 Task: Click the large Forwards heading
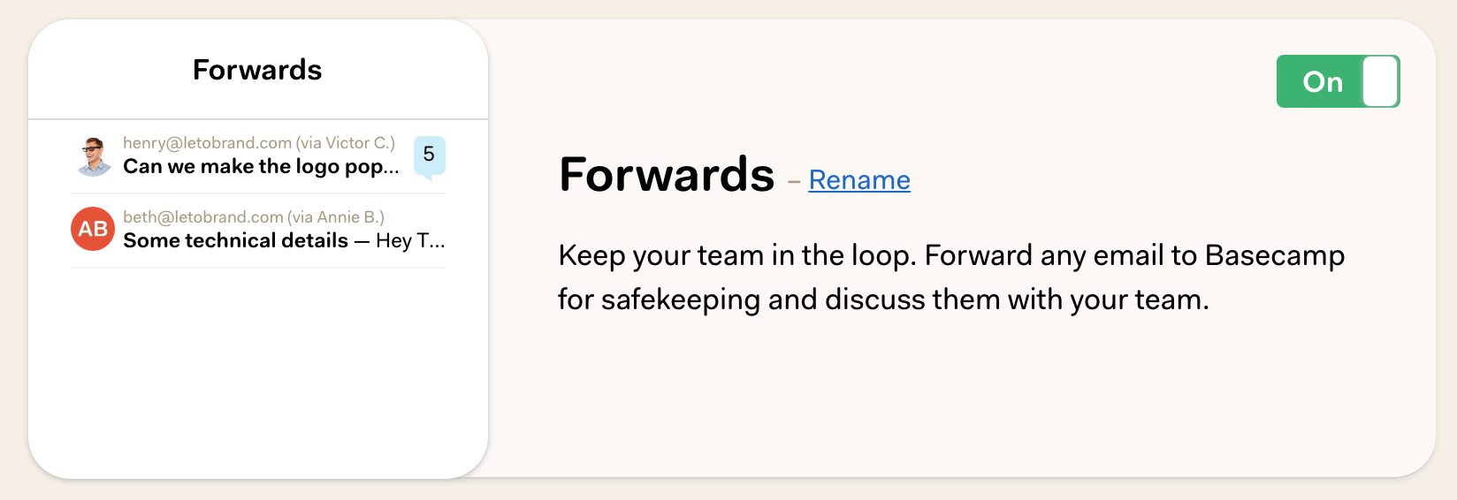point(667,174)
